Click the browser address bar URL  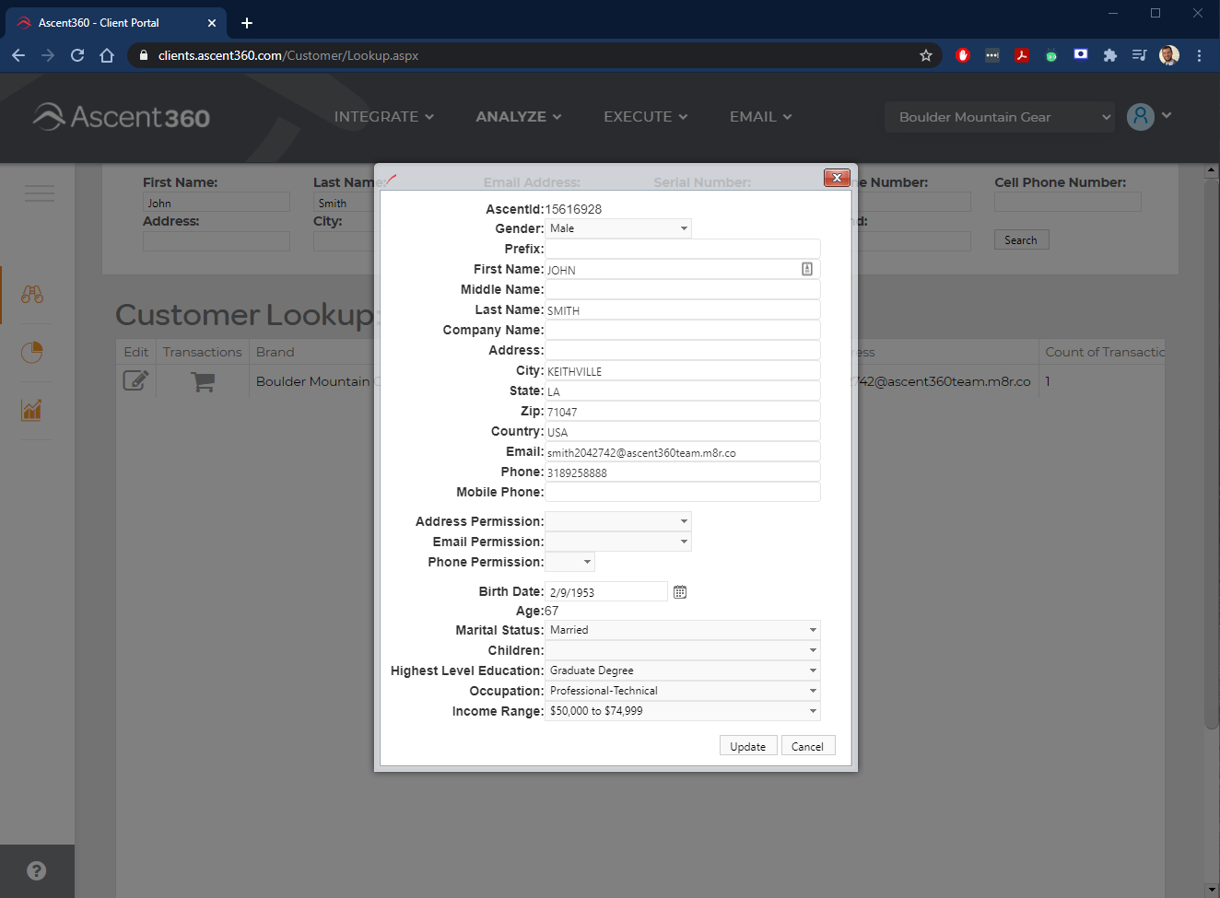288,55
